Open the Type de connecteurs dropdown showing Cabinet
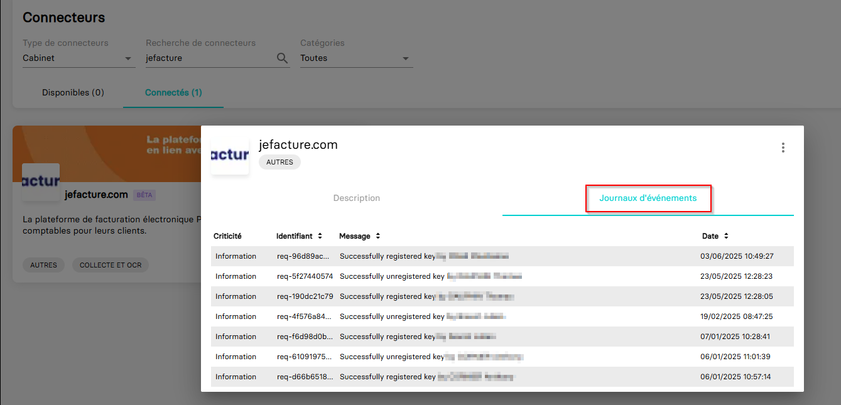This screenshot has width=841, height=405. [x=79, y=58]
